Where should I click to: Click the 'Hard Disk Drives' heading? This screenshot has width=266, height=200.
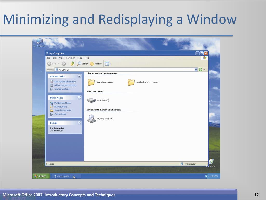(x=95, y=92)
